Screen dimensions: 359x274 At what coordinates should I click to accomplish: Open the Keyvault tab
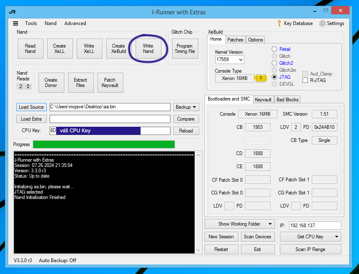263,100
